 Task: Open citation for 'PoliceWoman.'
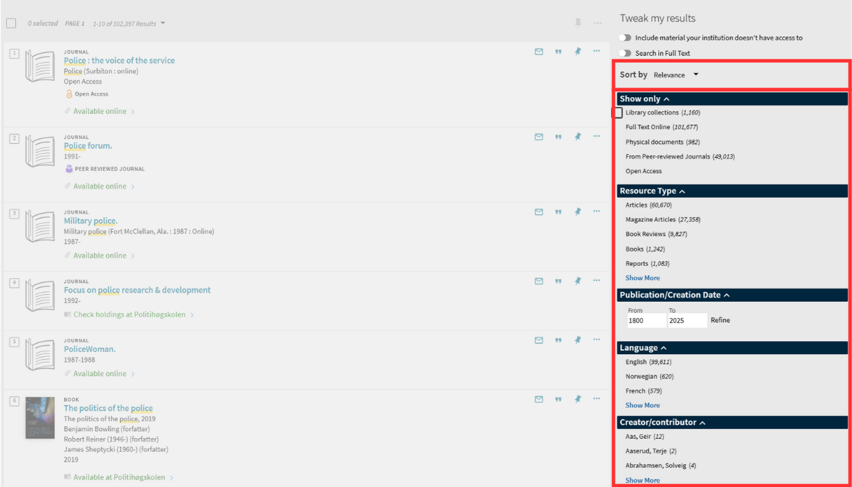click(x=558, y=340)
